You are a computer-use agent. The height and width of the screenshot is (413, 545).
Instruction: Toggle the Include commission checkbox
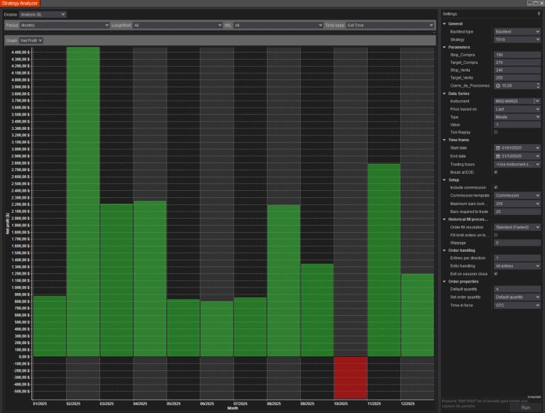[x=495, y=187]
